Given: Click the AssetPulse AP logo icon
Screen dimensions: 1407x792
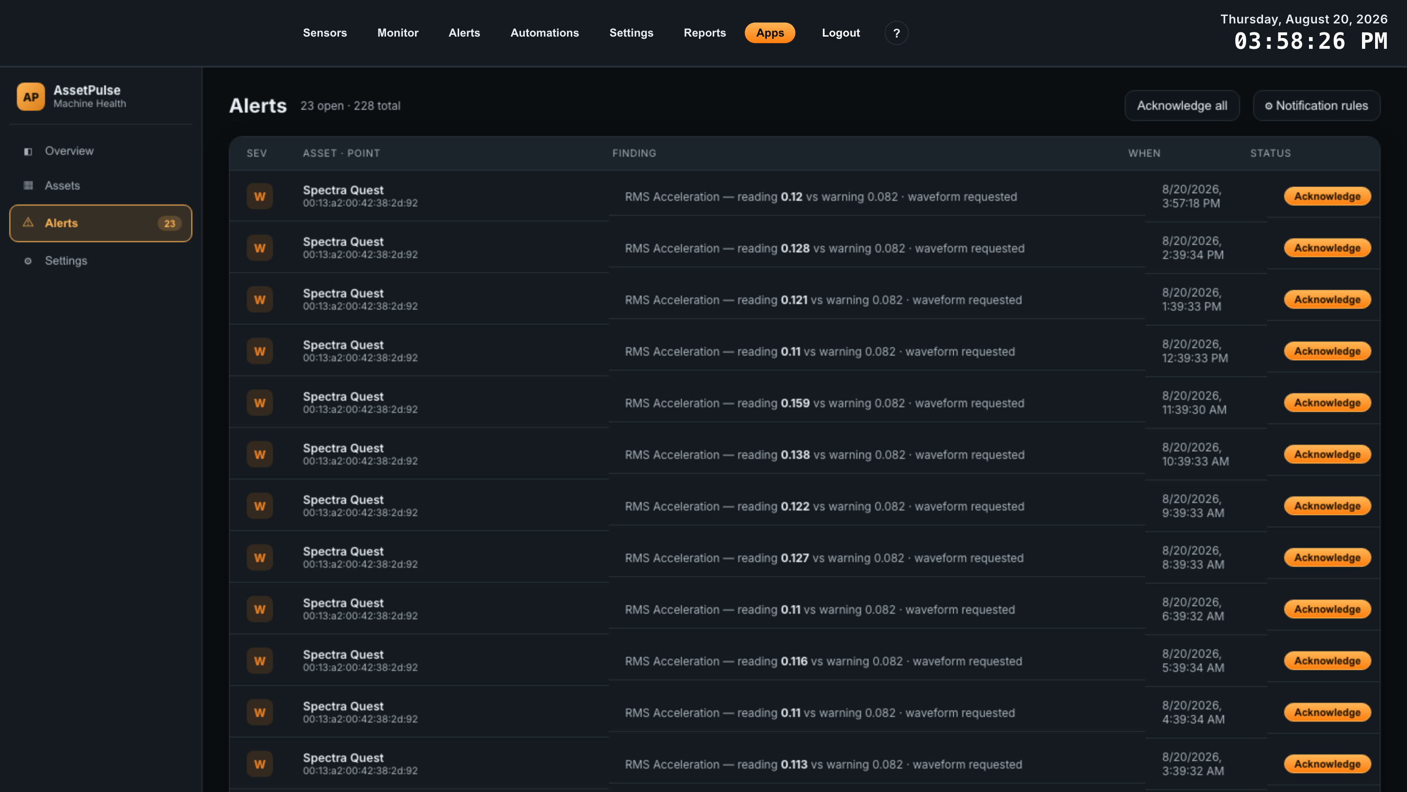Looking at the screenshot, I should [x=30, y=97].
